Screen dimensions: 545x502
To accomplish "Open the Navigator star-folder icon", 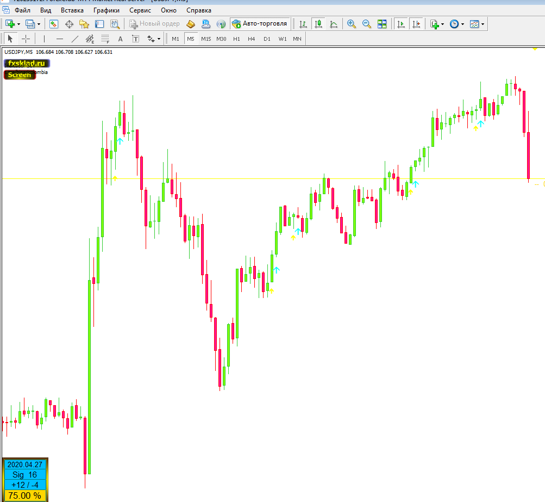I will click(84, 24).
